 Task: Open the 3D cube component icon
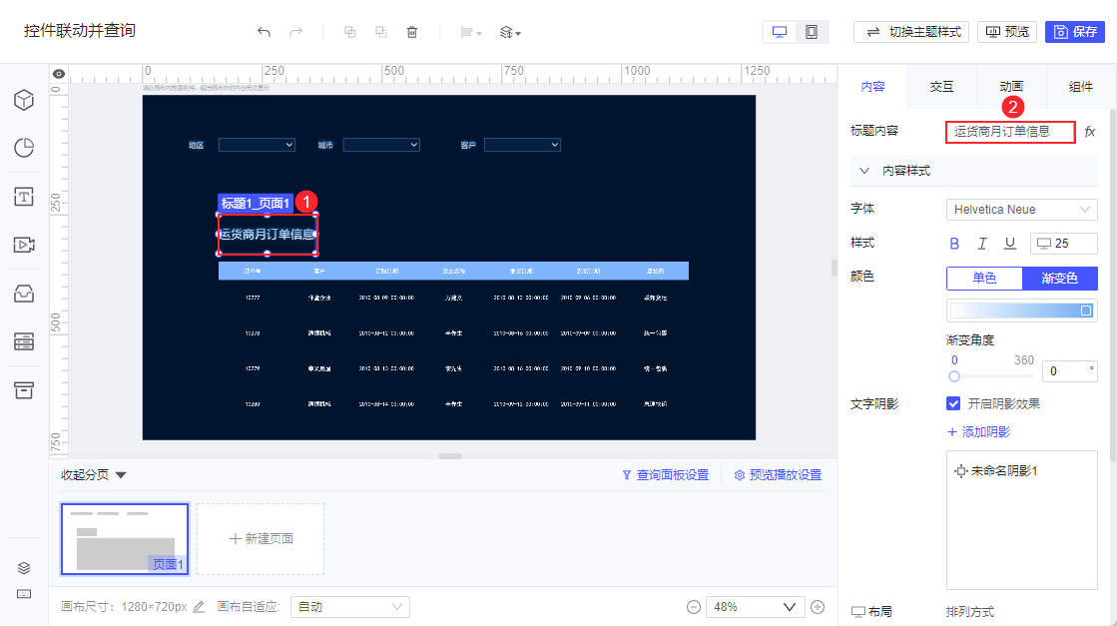point(24,100)
